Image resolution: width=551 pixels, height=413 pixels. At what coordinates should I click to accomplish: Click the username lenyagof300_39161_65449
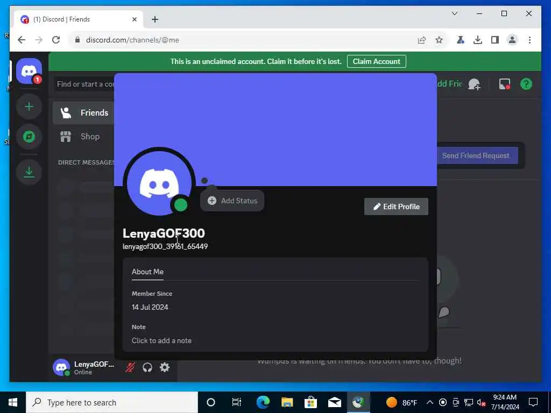click(x=165, y=246)
